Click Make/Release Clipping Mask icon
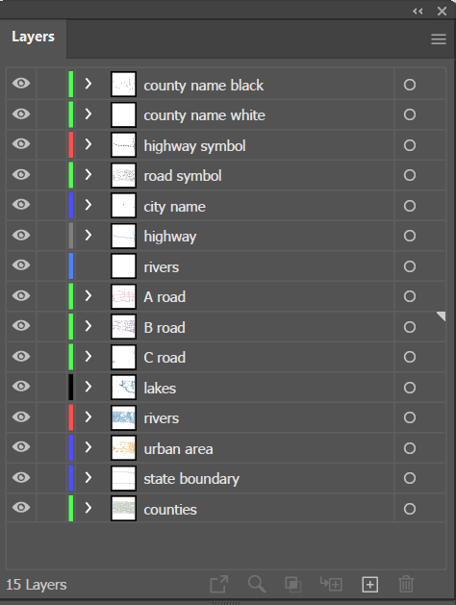Screen dimensions: 456x605 tap(293, 584)
